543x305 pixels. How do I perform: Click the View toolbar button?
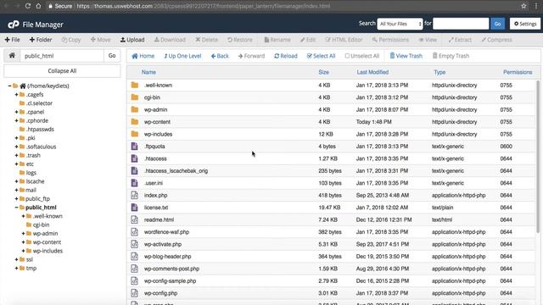(x=428, y=40)
